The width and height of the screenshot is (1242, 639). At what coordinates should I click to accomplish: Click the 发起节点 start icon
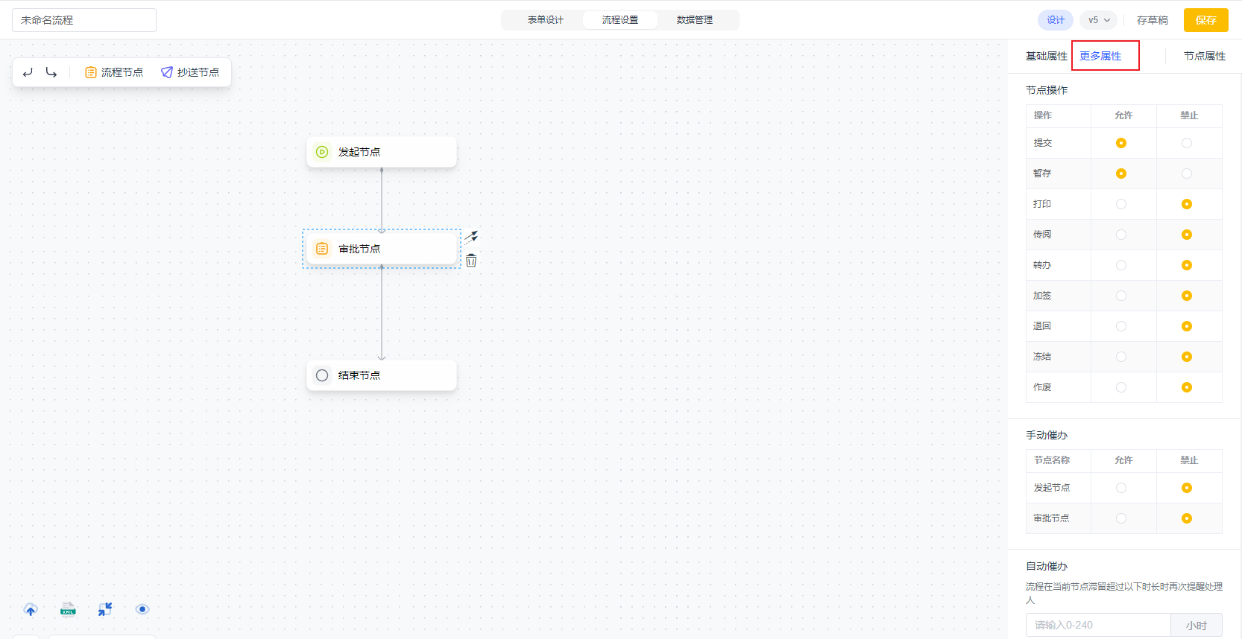click(322, 152)
